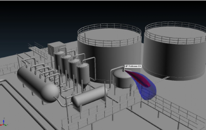Select the railing atop the right tank
The width and height of the screenshot is (206, 130).
(175, 28)
